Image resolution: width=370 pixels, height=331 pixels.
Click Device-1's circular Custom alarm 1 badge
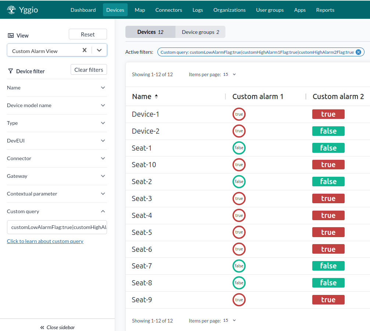pyautogui.click(x=239, y=114)
